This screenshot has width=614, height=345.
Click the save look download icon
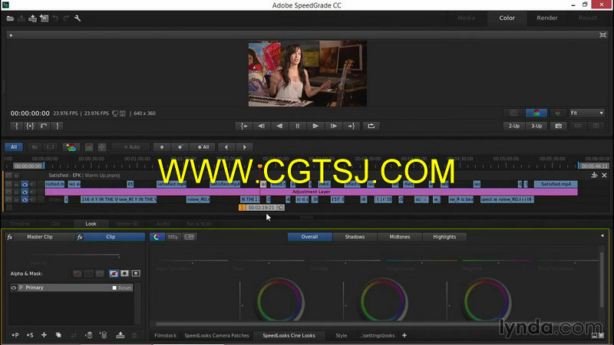click(120, 335)
